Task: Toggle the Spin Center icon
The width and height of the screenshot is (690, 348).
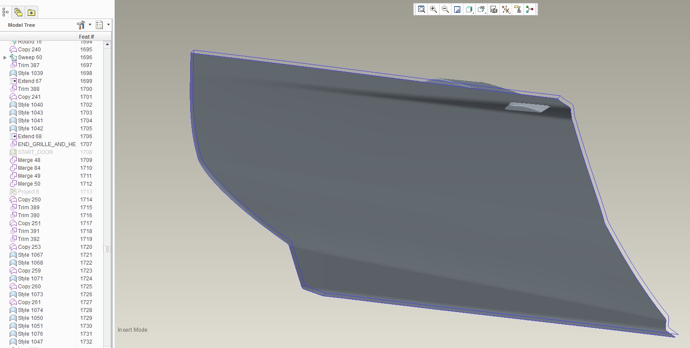Action: pyautogui.click(x=530, y=9)
